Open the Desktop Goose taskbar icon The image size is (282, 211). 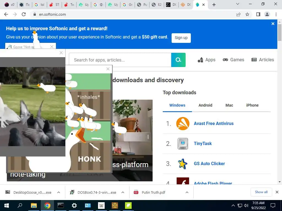[x=128, y=206]
